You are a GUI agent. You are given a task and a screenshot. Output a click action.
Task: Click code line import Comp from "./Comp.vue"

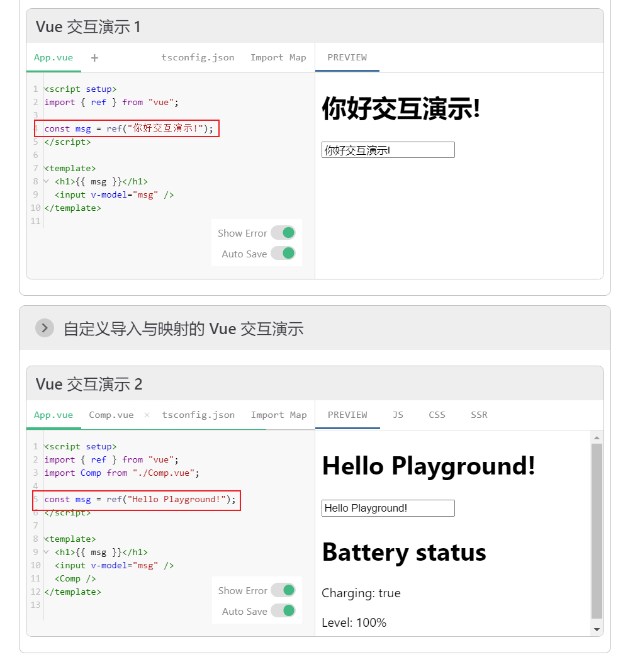[x=122, y=473]
